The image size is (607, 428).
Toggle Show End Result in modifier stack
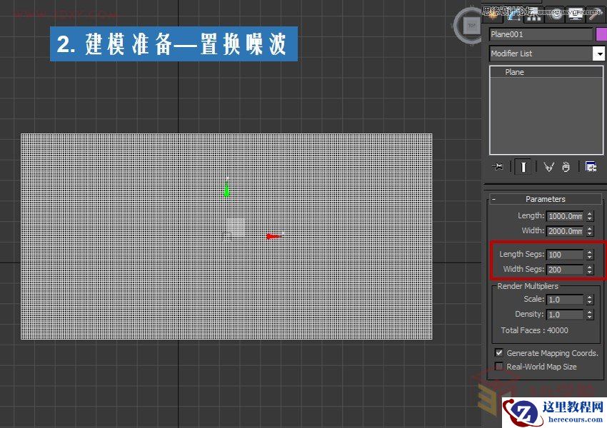[x=524, y=166]
